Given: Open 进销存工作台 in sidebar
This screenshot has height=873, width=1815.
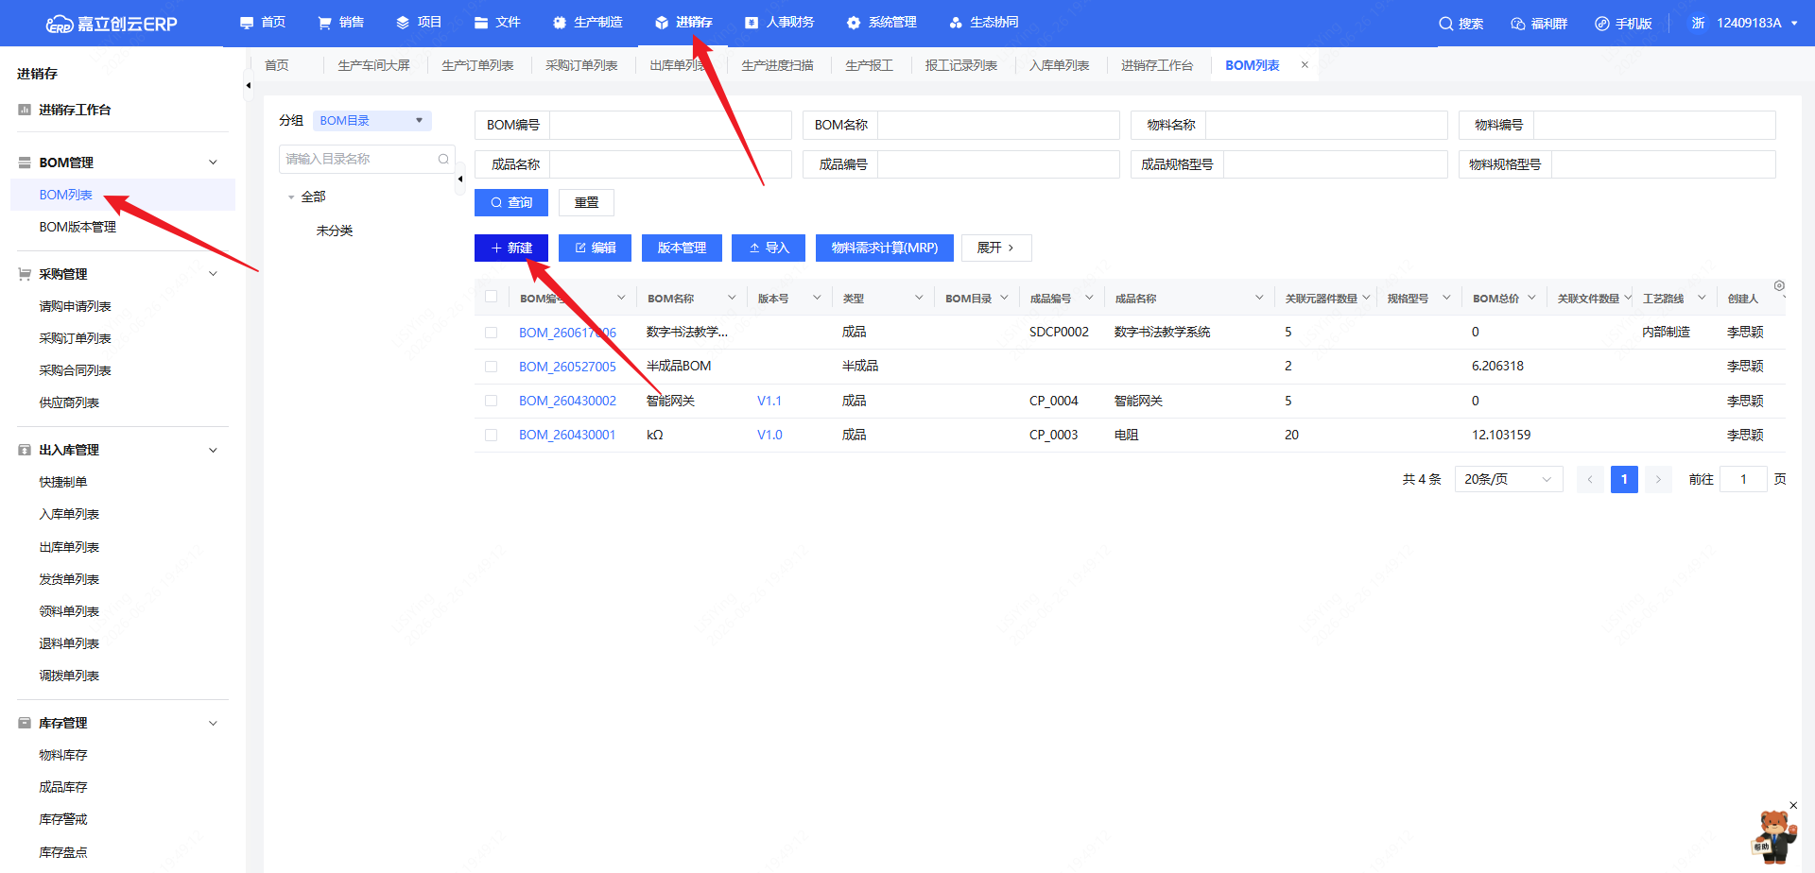Looking at the screenshot, I should (x=75, y=110).
